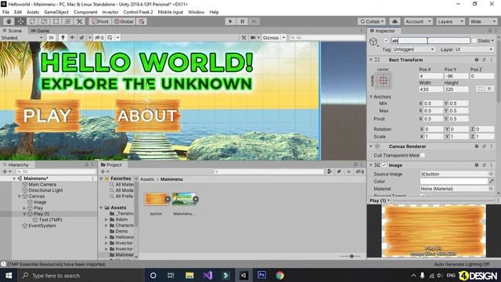Image resolution: width=501 pixels, height=282 pixels.
Task: Open the Wide layout dropdown
Action: pos(483,21)
